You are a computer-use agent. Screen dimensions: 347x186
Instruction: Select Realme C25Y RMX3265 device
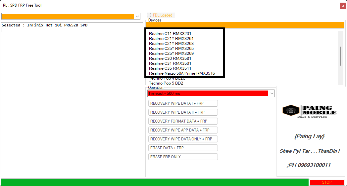pos(171,48)
